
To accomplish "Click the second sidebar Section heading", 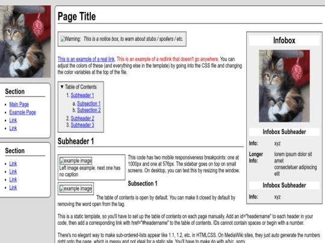I will pos(14,151).
